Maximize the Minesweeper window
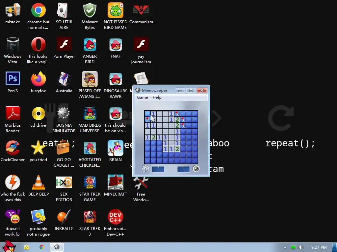Image resolution: width=337 pixels, height=252 pixels. coord(191,91)
